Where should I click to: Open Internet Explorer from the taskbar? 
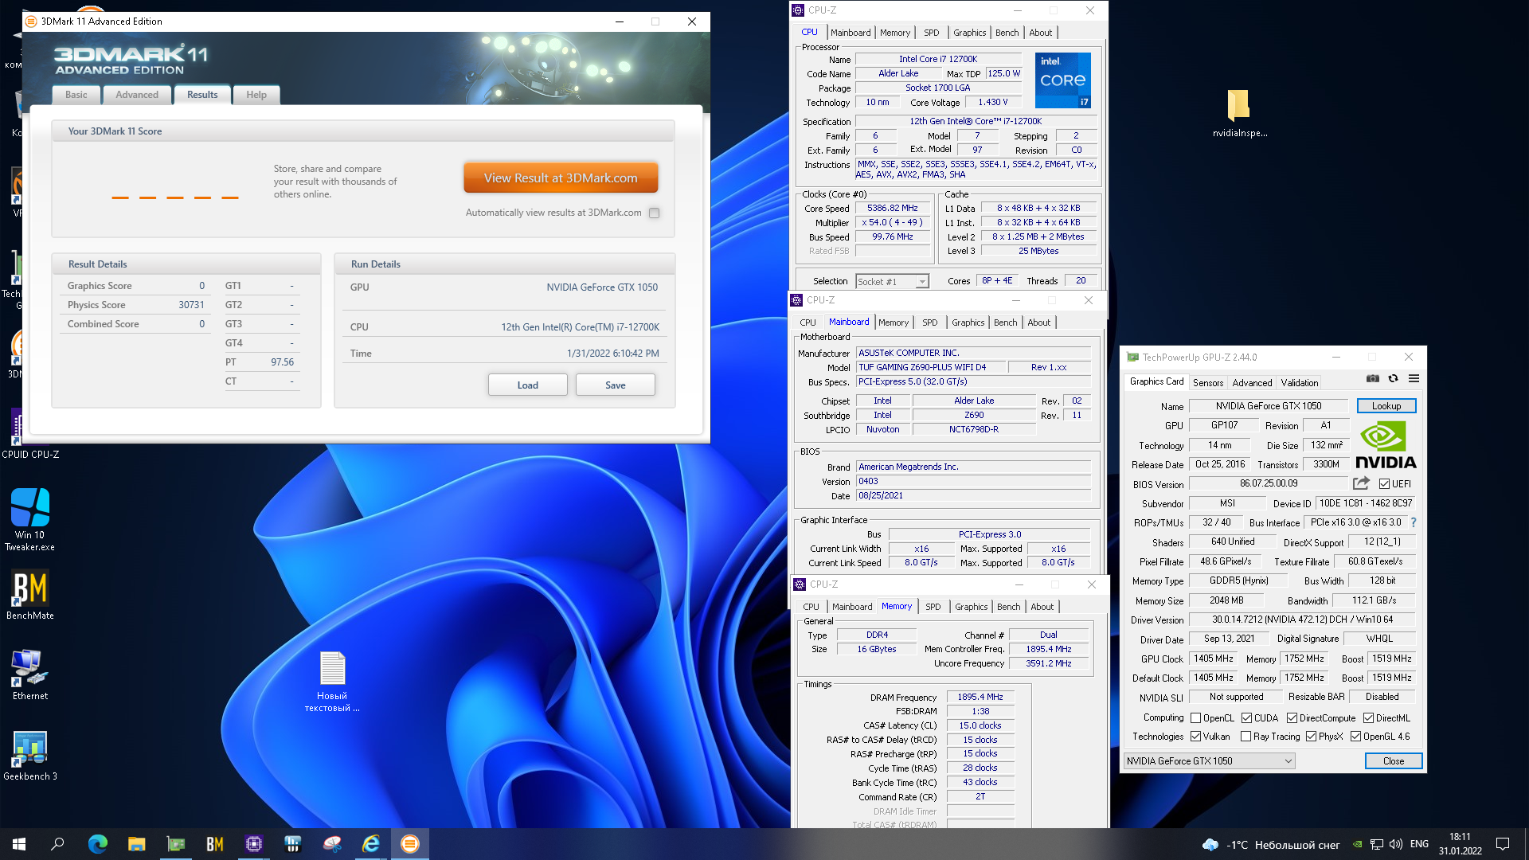371,844
